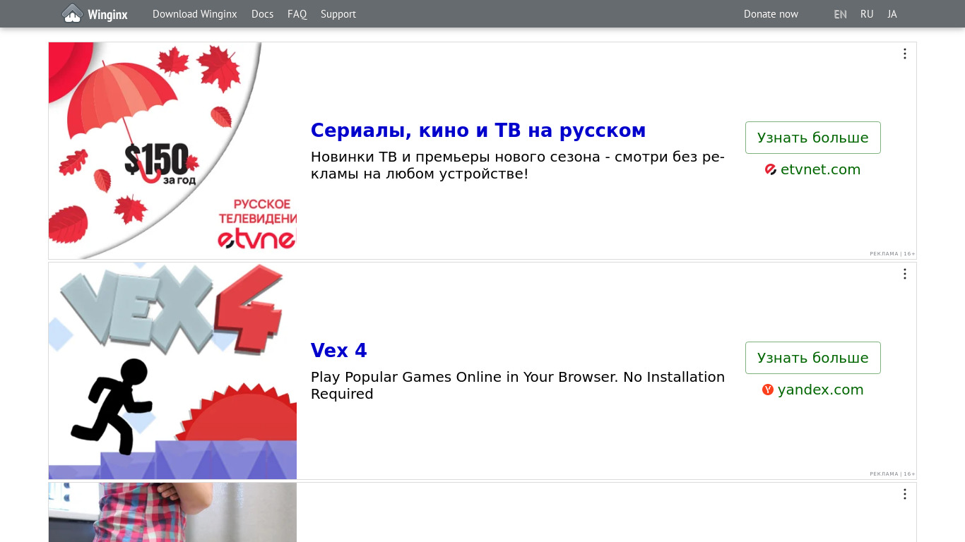Click the plaid shirt ad image at bottom

click(x=172, y=512)
